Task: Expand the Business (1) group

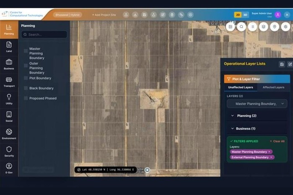Action: (x=257, y=128)
